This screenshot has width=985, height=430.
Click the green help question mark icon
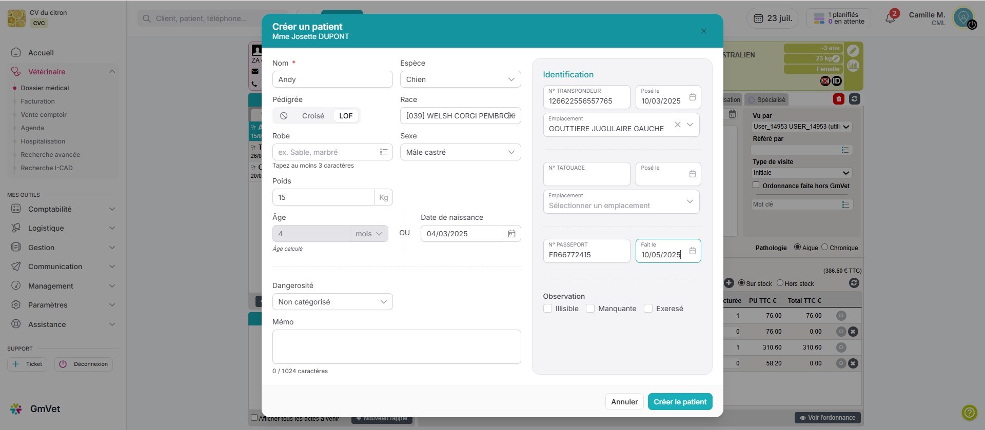pos(969,412)
